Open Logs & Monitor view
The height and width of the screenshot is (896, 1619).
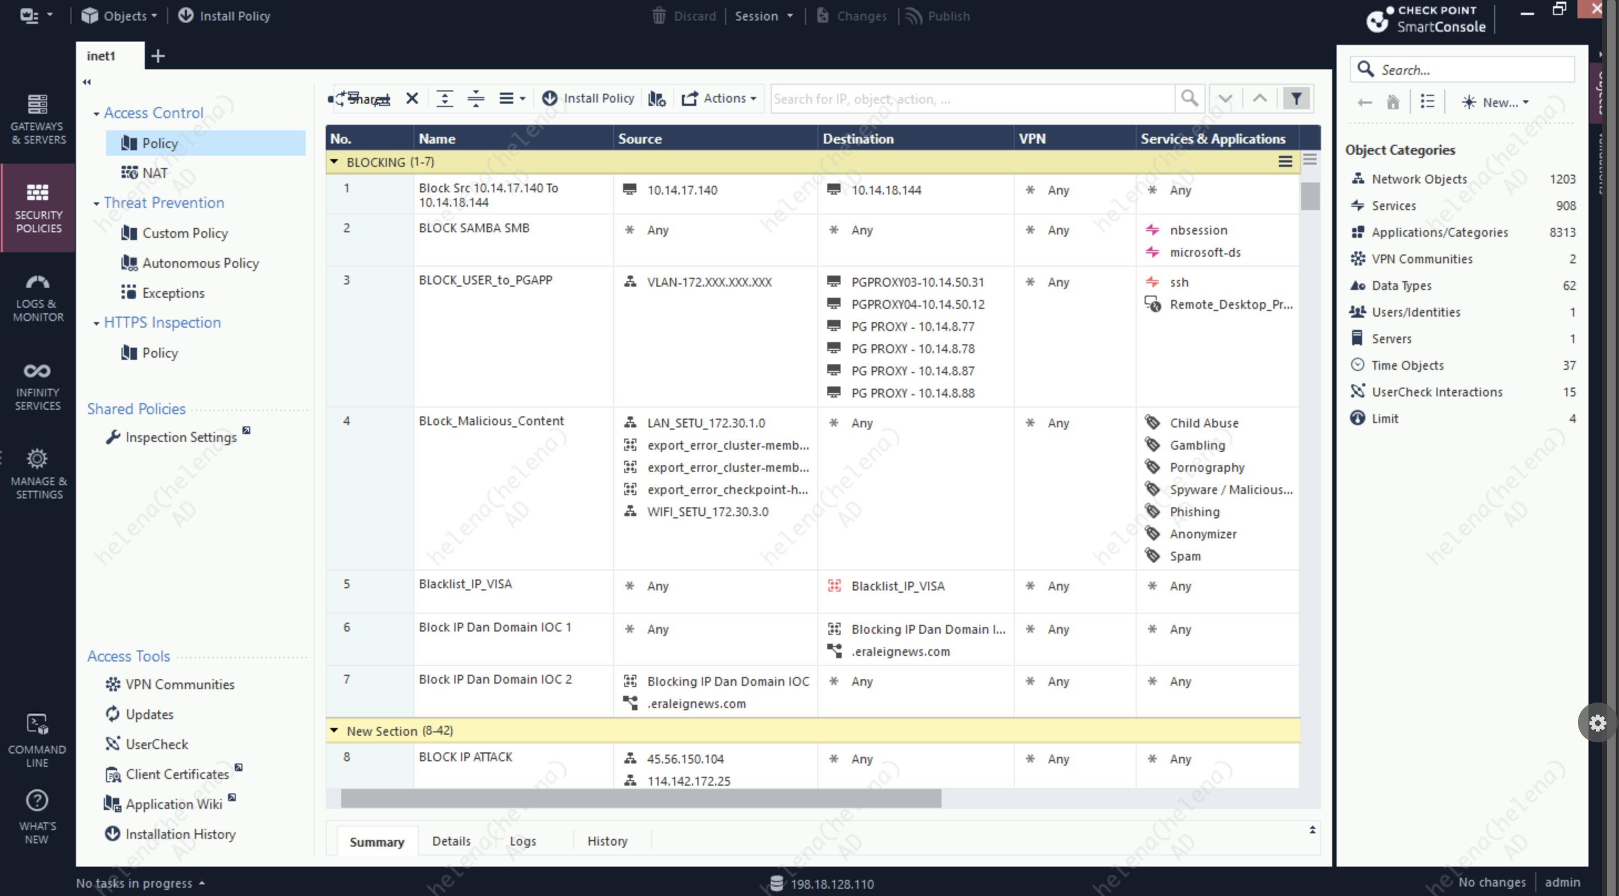pyautogui.click(x=38, y=298)
